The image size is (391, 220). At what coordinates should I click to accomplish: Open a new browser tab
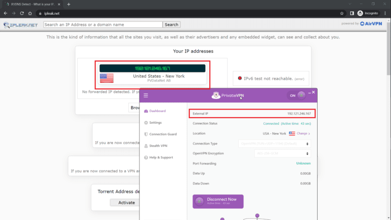tap(69, 4)
